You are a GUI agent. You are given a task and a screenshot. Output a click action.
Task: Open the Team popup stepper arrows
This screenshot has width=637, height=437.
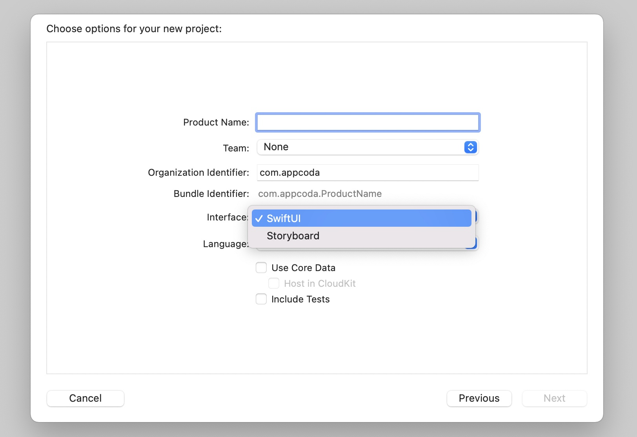(470, 147)
